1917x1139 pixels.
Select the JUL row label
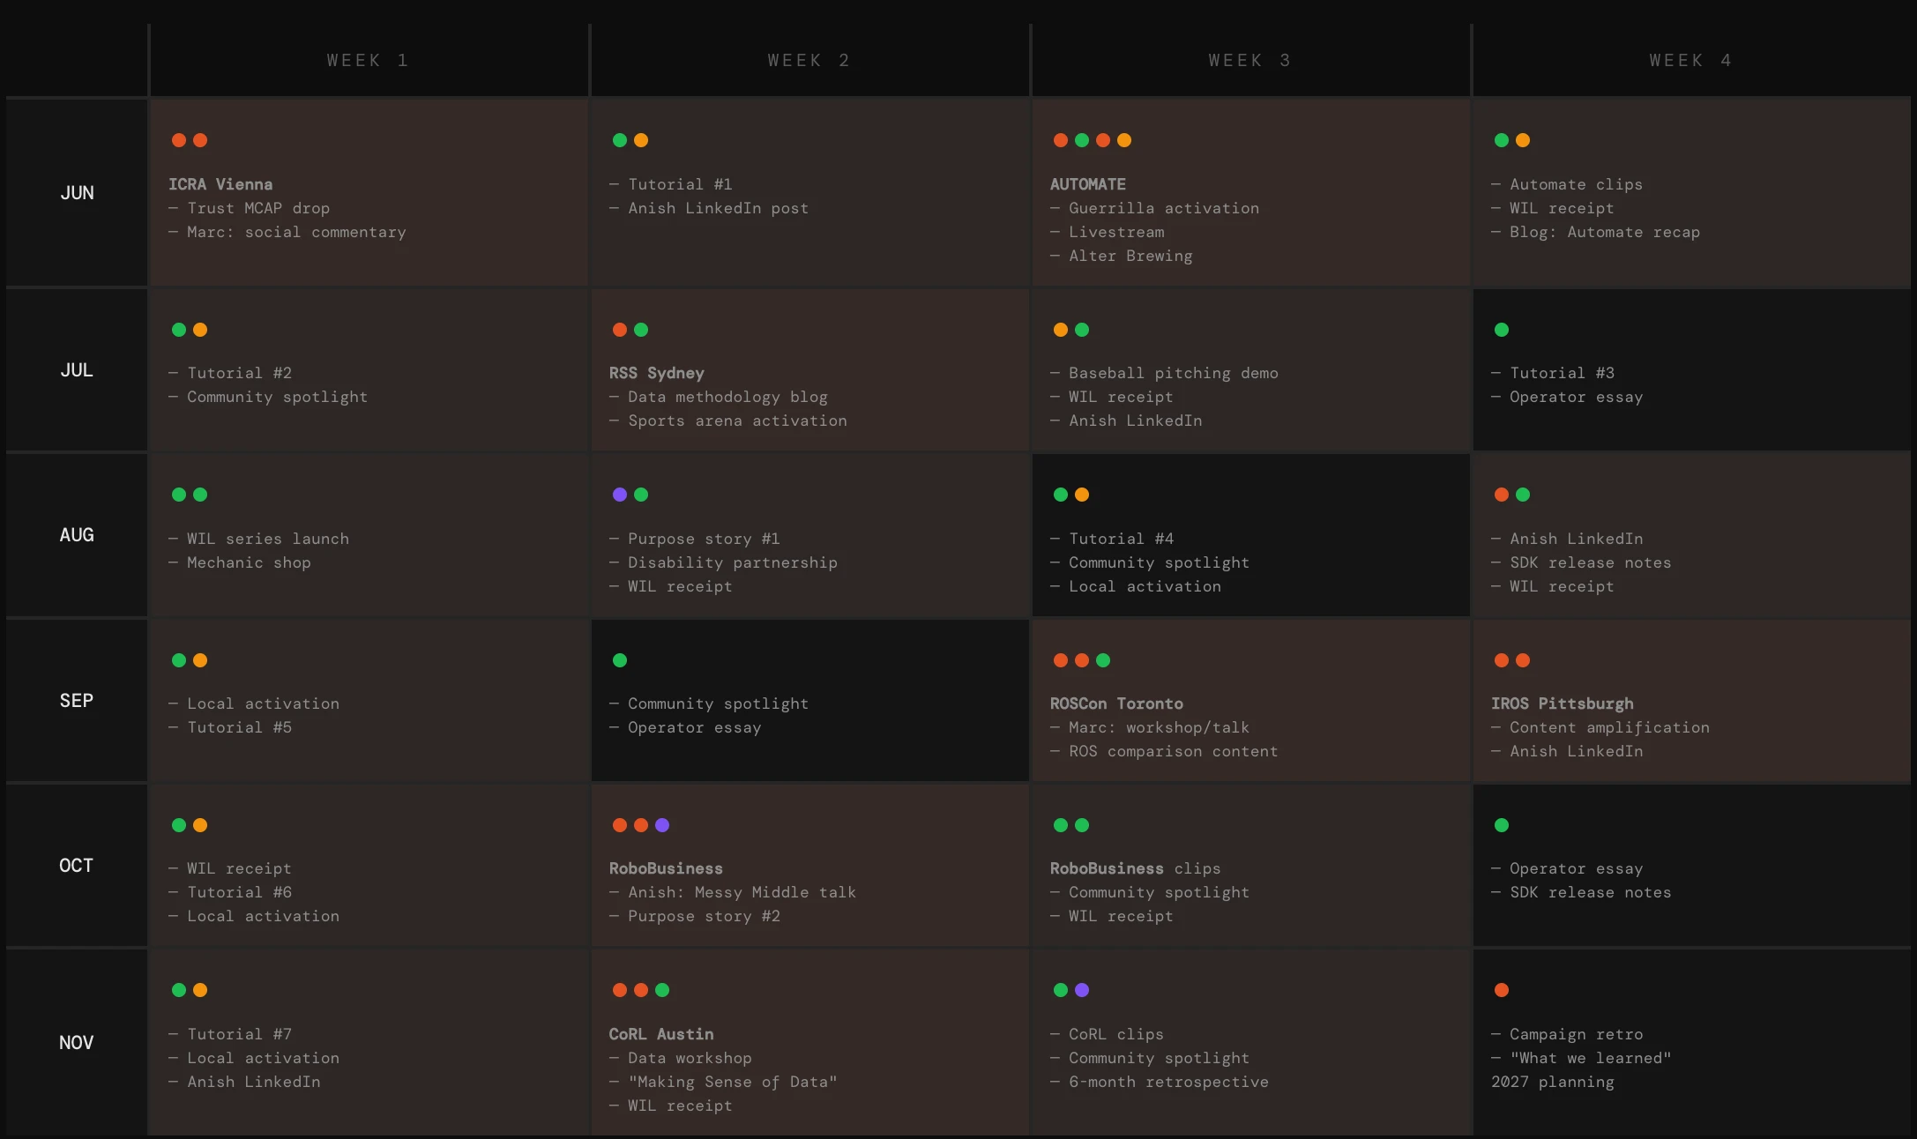click(x=77, y=369)
